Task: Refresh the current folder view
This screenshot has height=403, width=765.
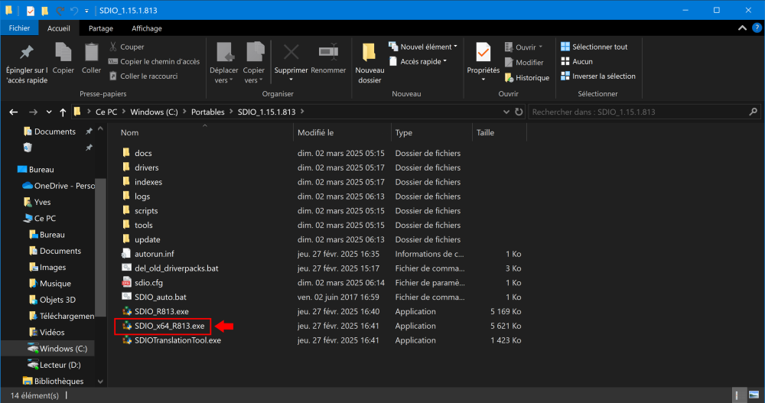Action: coord(517,112)
